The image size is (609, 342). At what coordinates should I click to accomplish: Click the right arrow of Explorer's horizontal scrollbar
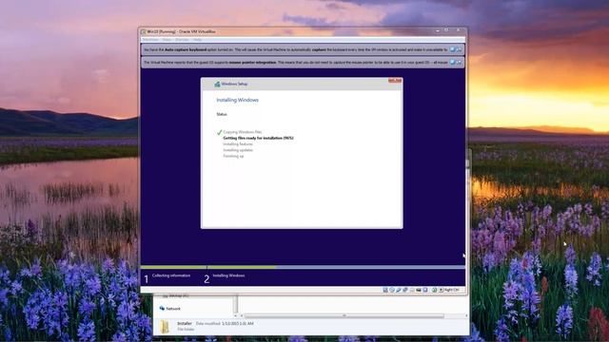tap(466, 316)
